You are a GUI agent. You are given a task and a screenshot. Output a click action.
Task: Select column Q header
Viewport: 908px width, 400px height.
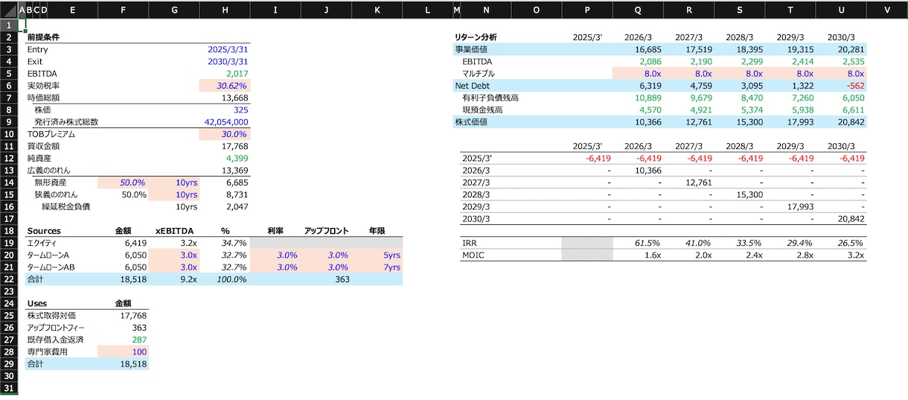pos(638,10)
